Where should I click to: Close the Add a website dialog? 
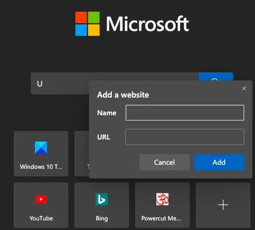coord(244,88)
